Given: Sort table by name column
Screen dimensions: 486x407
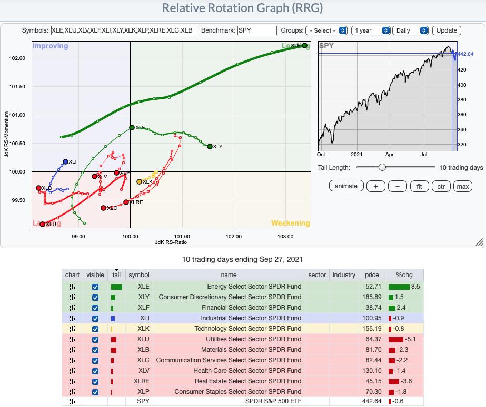Looking at the screenshot, I should click(x=229, y=275).
